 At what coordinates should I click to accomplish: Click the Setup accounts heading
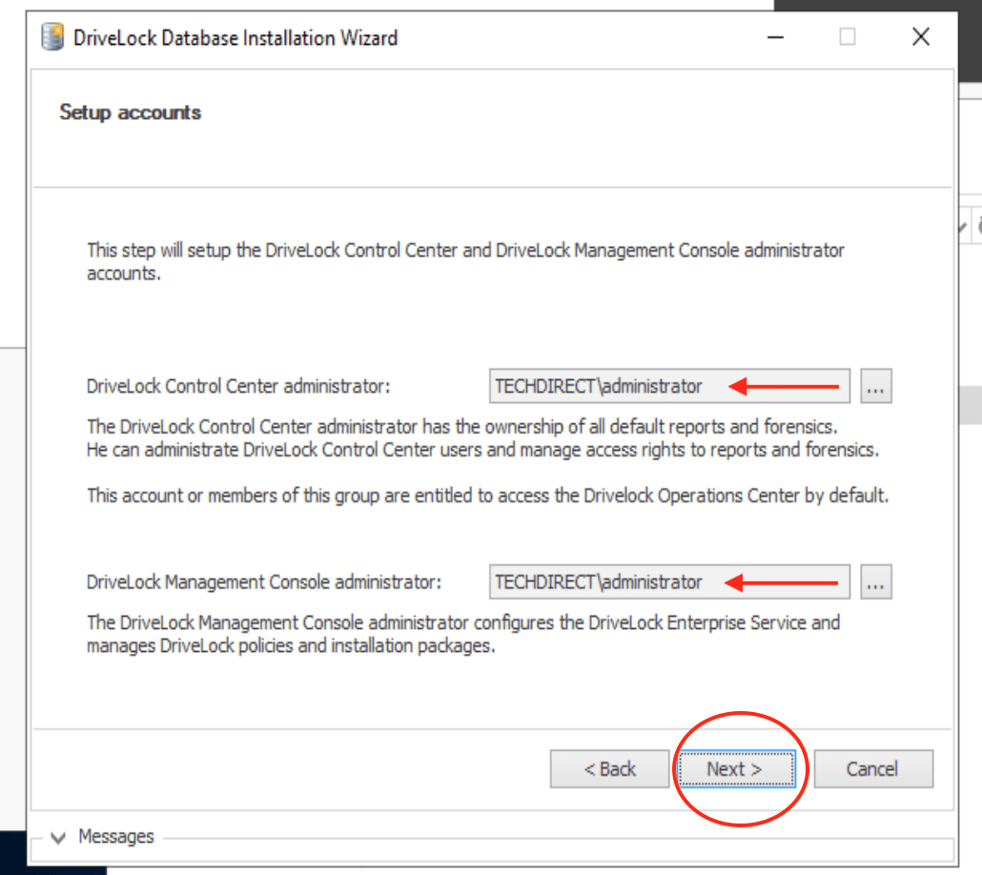click(131, 112)
